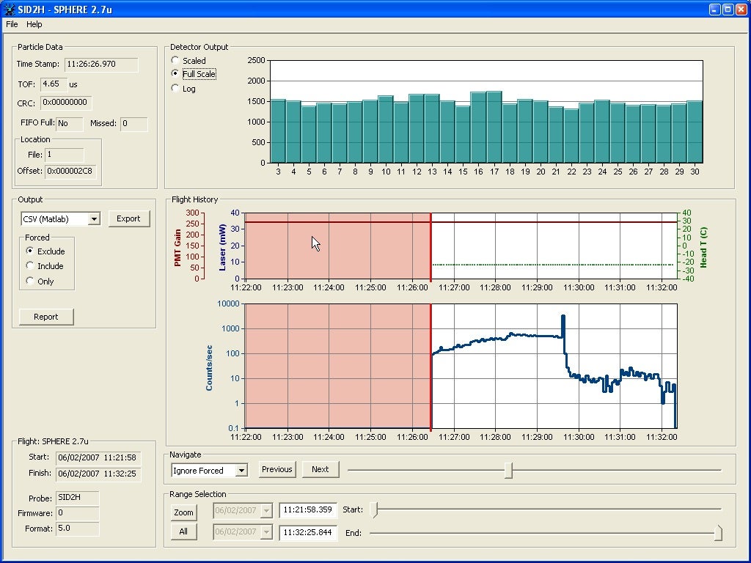Select the Scaled detector output option
Viewport: 751px width, 563px height.
[x=175, y=60]
